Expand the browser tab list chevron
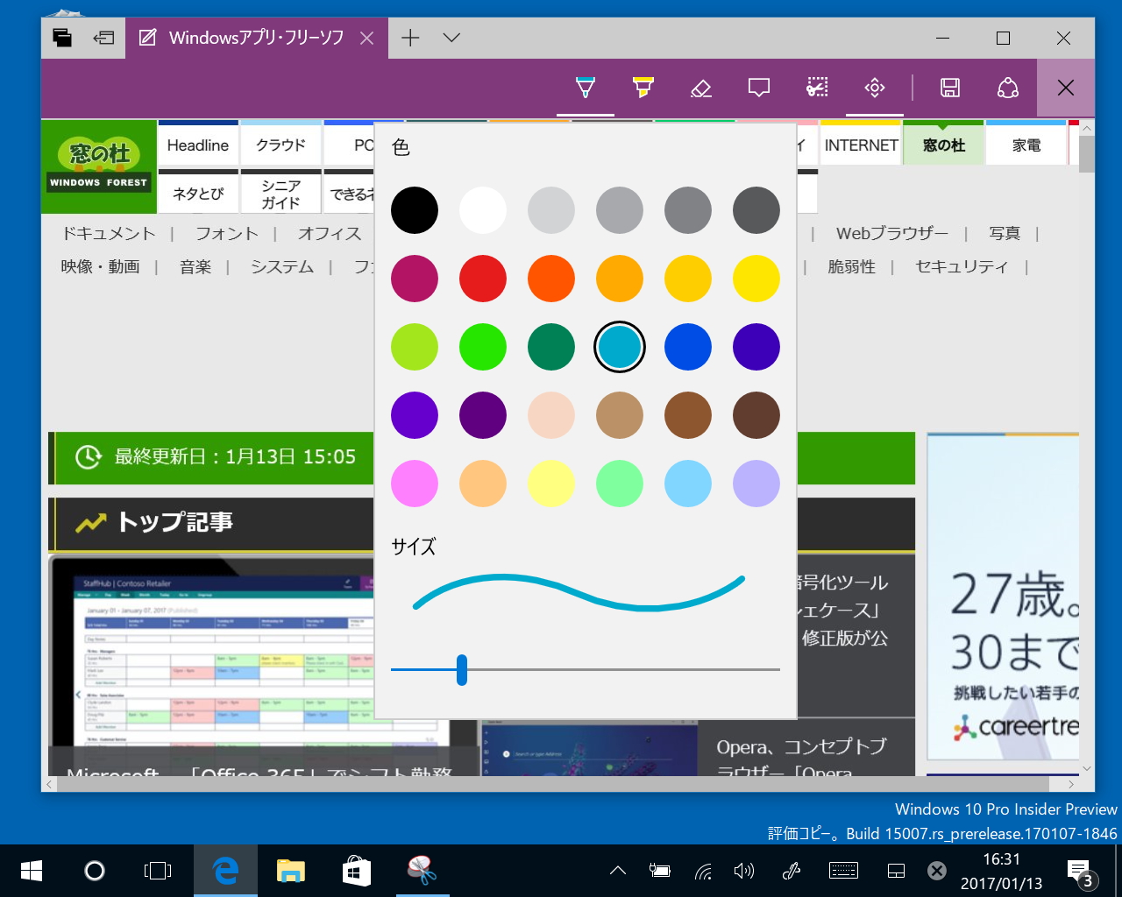 pyautogui.click(x=451, y=38)
